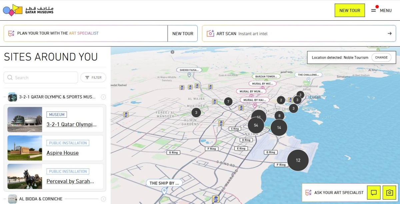Open the art specialist chat icon

point(374,193)
